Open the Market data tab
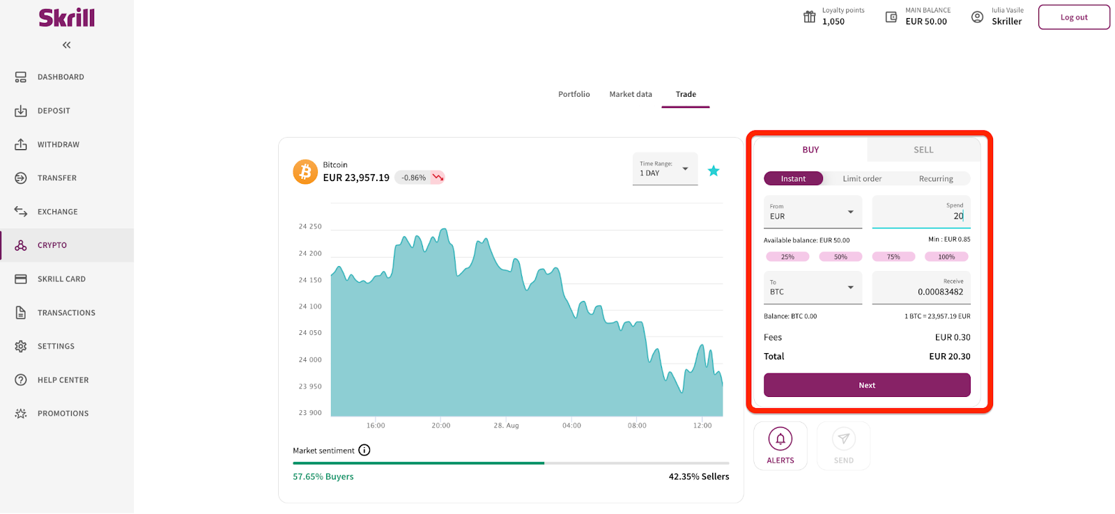Screen dimensions: 1115x514 [631, 94]
